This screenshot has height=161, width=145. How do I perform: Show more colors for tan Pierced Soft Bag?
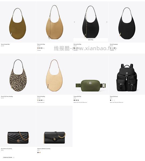coord(44,48)
